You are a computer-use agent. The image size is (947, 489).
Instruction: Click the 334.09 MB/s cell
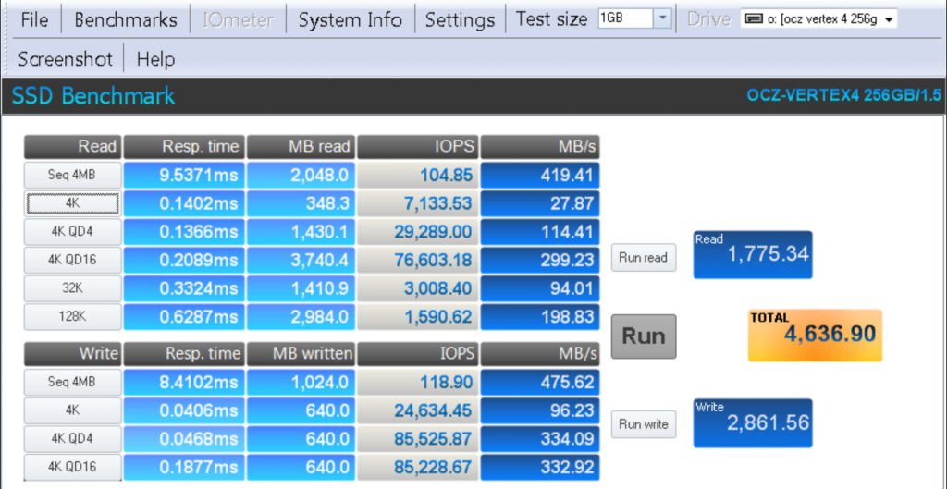[x=540, y=439]
